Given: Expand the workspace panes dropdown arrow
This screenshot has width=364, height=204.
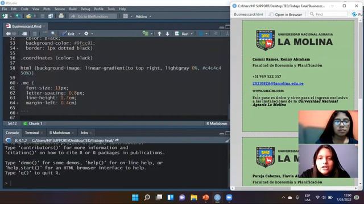Looking at the screenshot, I should pos(131,16).
